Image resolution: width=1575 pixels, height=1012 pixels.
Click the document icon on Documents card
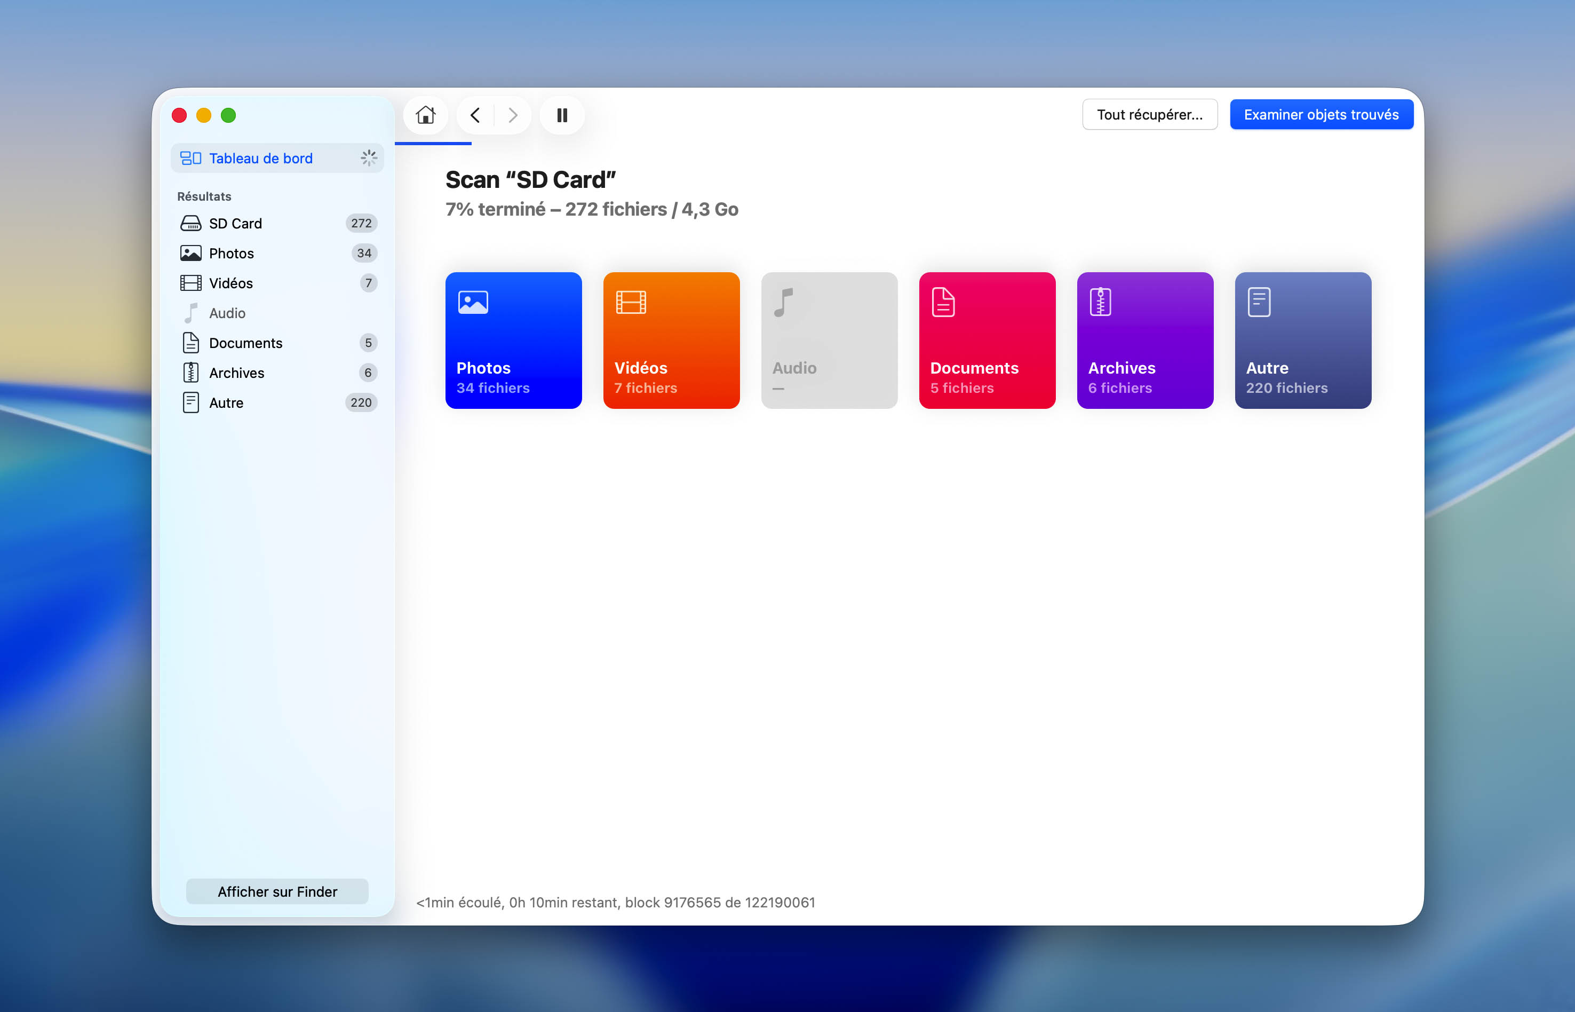coord(943,302)
